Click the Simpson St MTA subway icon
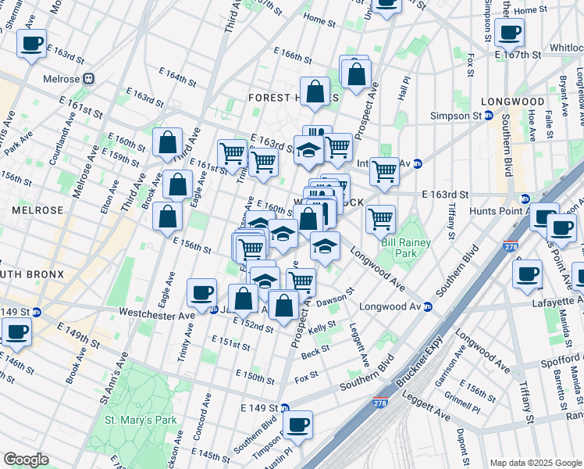584x469 pixels. click(489, 116)
